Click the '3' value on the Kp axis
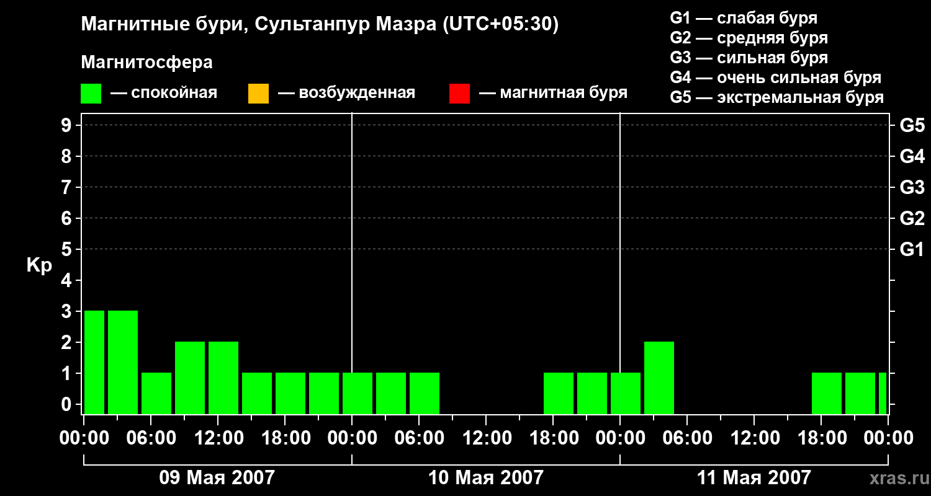This screenshot has width=931, height=496. pos(68,311)
